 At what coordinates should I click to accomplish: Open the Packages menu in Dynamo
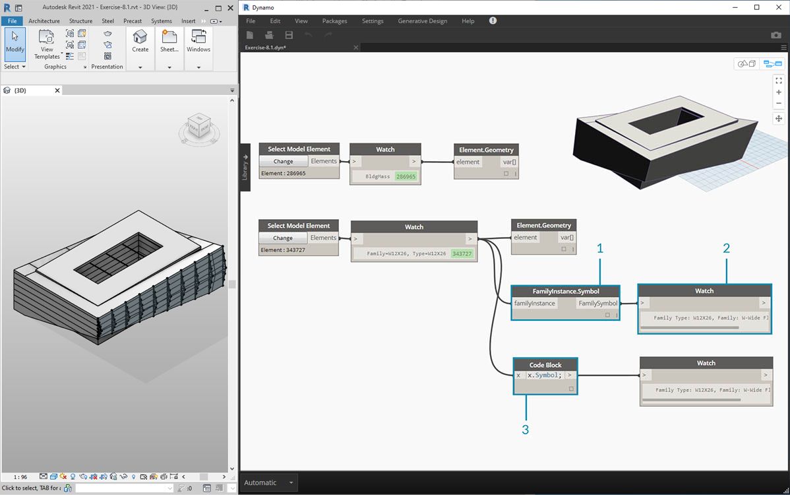pyautogui.click(x=334, y=21)
